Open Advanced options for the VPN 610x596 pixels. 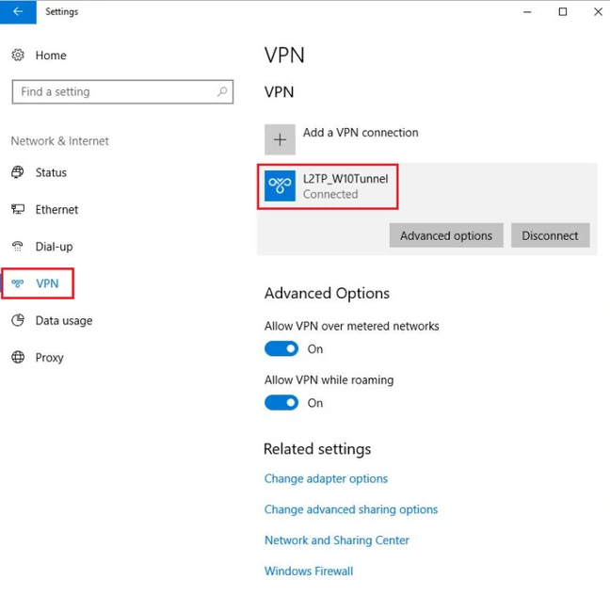click(446, 235)
